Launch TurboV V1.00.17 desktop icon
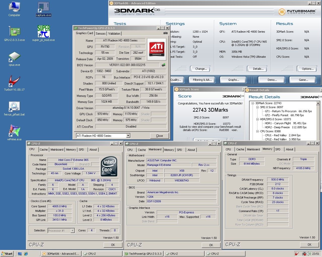 coord(14,83)
